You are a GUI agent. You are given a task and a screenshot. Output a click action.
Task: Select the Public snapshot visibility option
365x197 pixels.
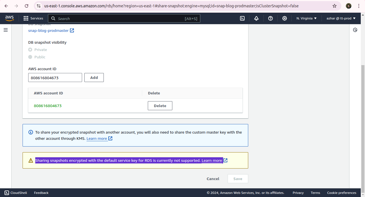30,57
